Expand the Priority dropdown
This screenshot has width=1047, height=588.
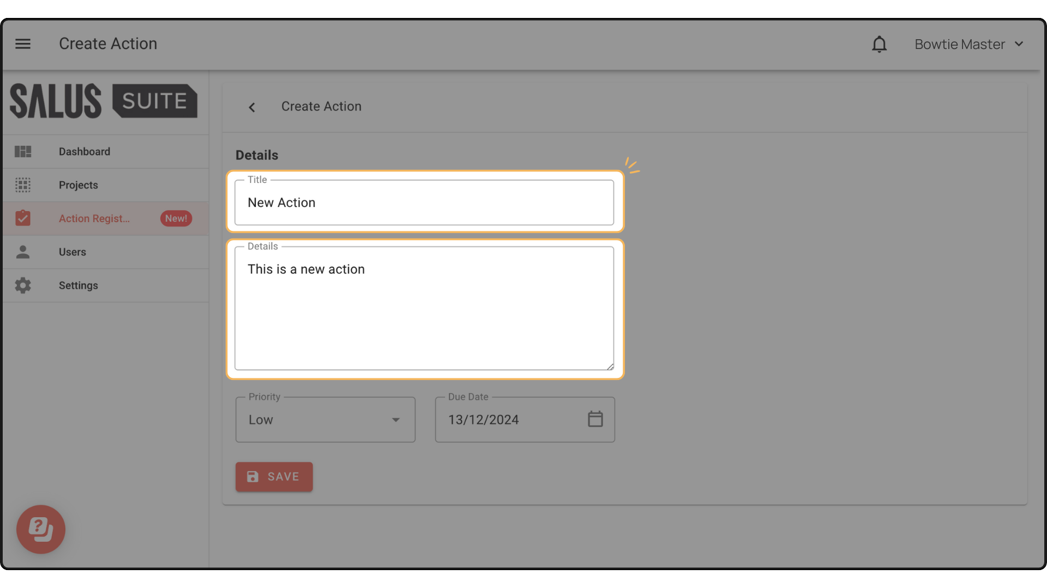(x=326, y=420)
